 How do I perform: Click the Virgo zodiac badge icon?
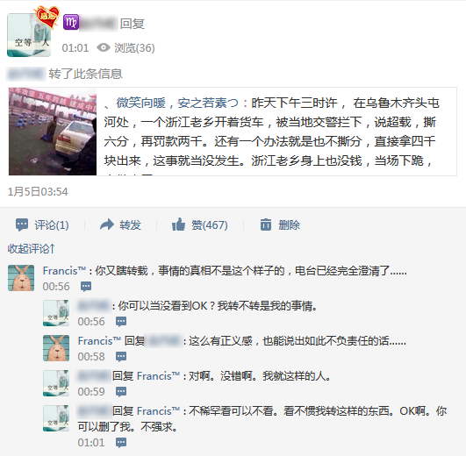pyautogui.click(x=71, y=22)
